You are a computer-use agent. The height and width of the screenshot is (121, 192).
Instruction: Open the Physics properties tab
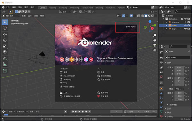161,102
